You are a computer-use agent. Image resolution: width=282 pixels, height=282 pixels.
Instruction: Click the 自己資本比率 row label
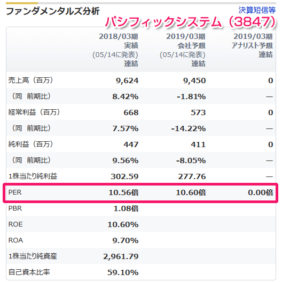(x=29, y=272)
